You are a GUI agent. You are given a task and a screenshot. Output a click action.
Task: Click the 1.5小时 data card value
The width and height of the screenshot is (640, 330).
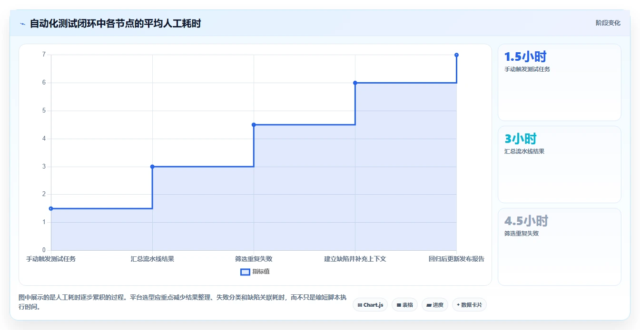[x=525, y=57]
